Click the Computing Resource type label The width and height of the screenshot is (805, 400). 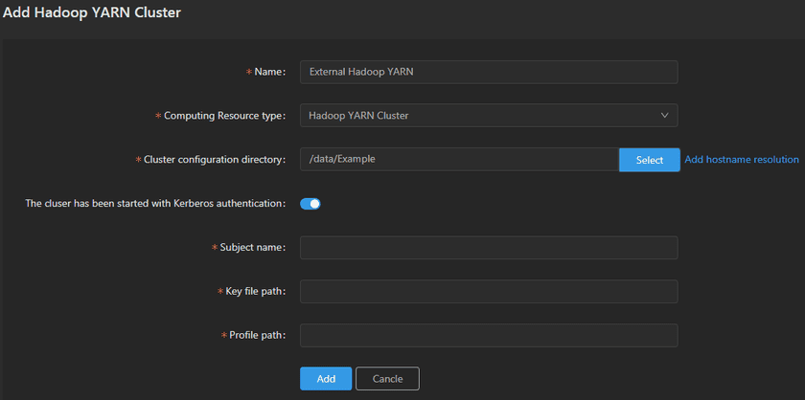(x=224, y=116)
